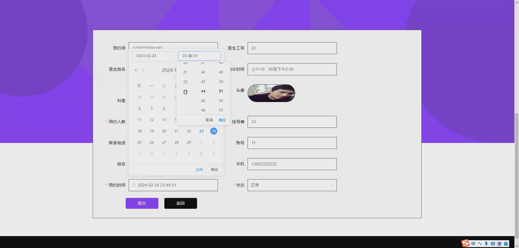The image size is (519, 248).
Task: Select second 53 in time spinner
Action: click(221, 110)
